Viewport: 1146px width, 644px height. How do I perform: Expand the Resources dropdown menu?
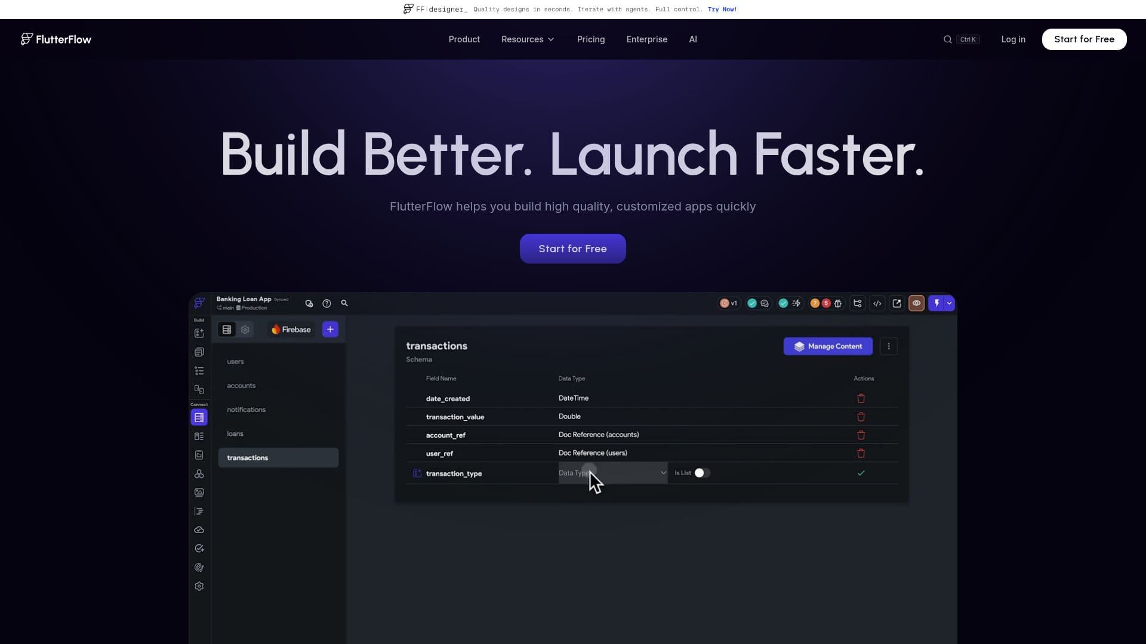point(528,39)
